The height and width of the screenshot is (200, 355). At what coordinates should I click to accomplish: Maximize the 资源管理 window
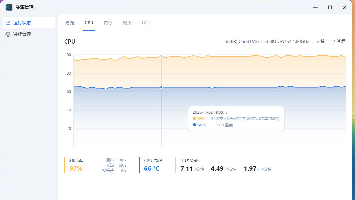[x=330, y=7]
